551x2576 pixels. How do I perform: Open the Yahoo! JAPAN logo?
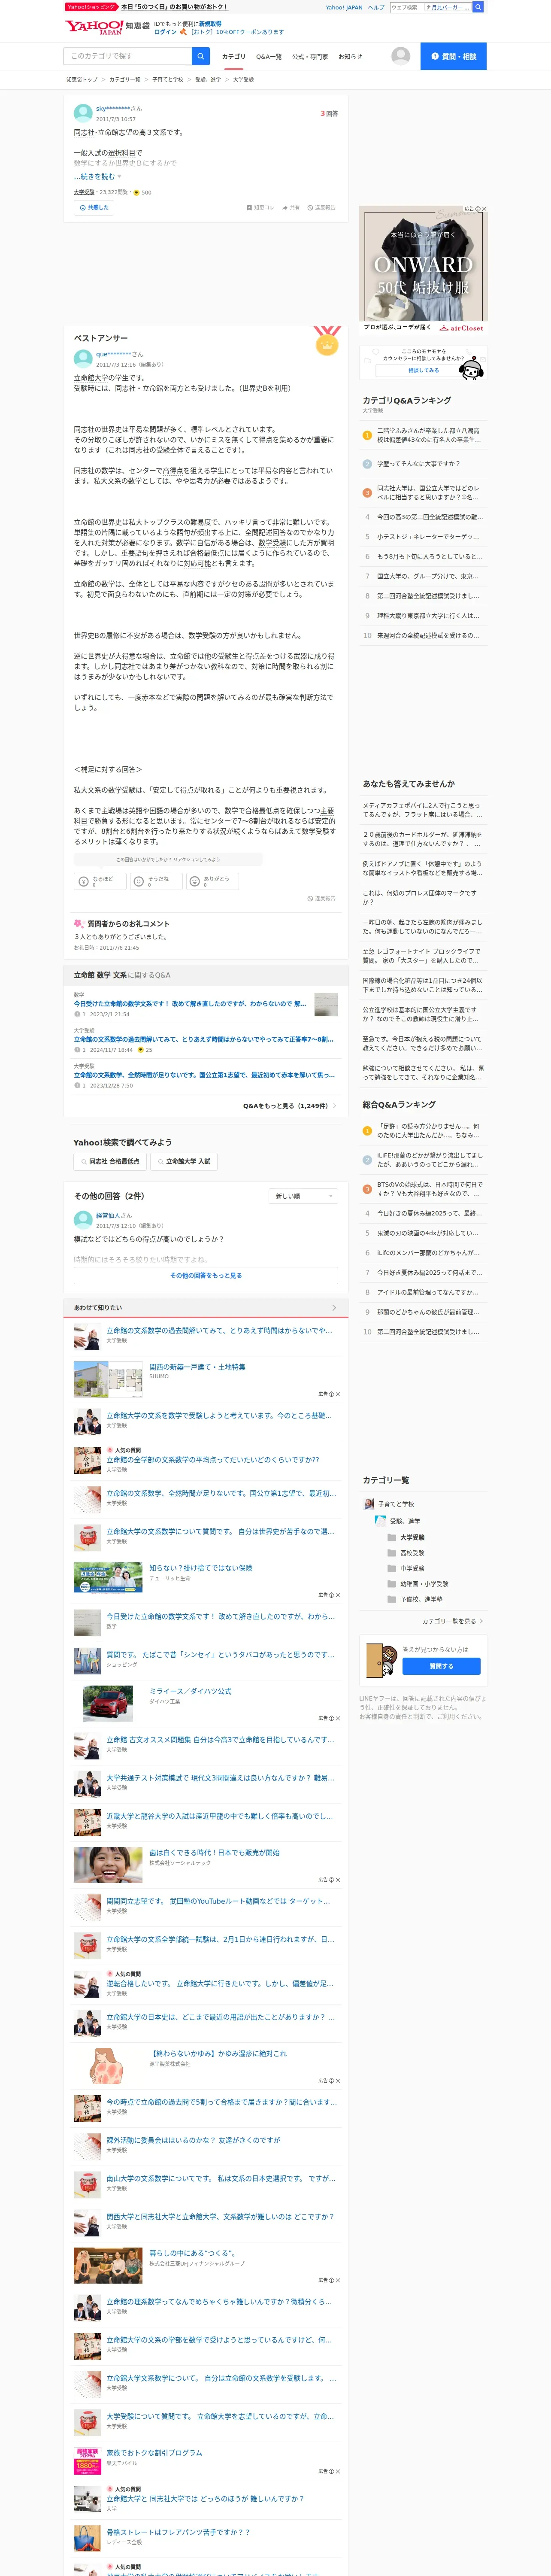click(x=94, y=27)
